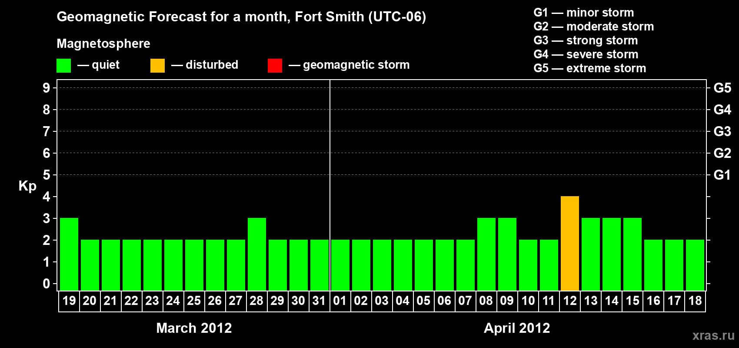
Task: Select the orange bar for April 12
Action: (x=570, y=244)
